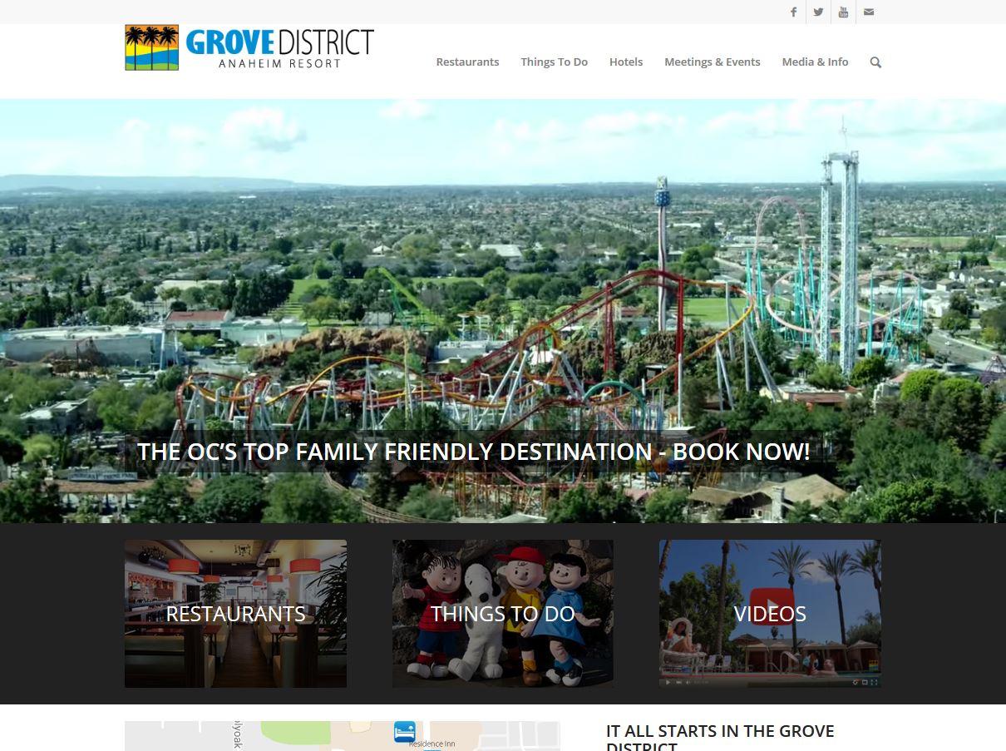
Task: Open the YouTube social link
Action: coord(843,12)
